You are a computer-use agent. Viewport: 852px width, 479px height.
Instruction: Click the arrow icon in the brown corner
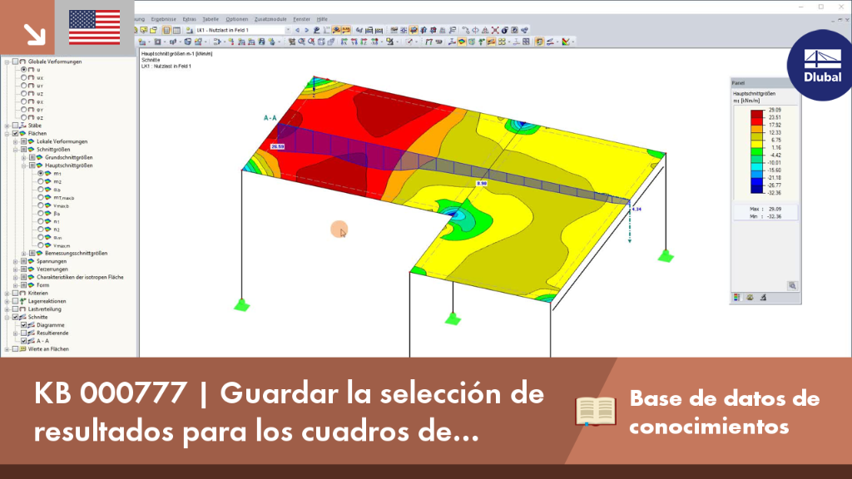point(34,34)
